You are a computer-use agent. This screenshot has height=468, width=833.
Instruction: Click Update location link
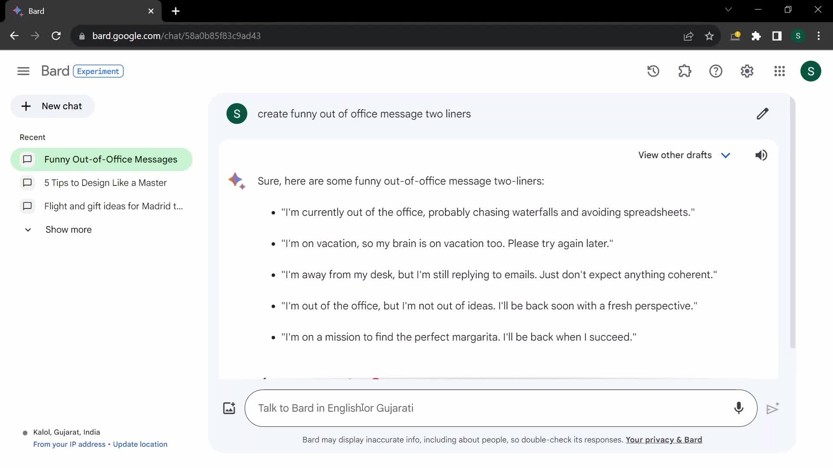click(x=140, y=444)
